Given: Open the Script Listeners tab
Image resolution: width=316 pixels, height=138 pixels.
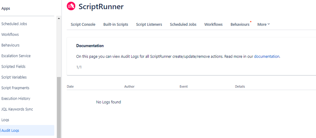Looking at the screenshot, I should 149,25.
